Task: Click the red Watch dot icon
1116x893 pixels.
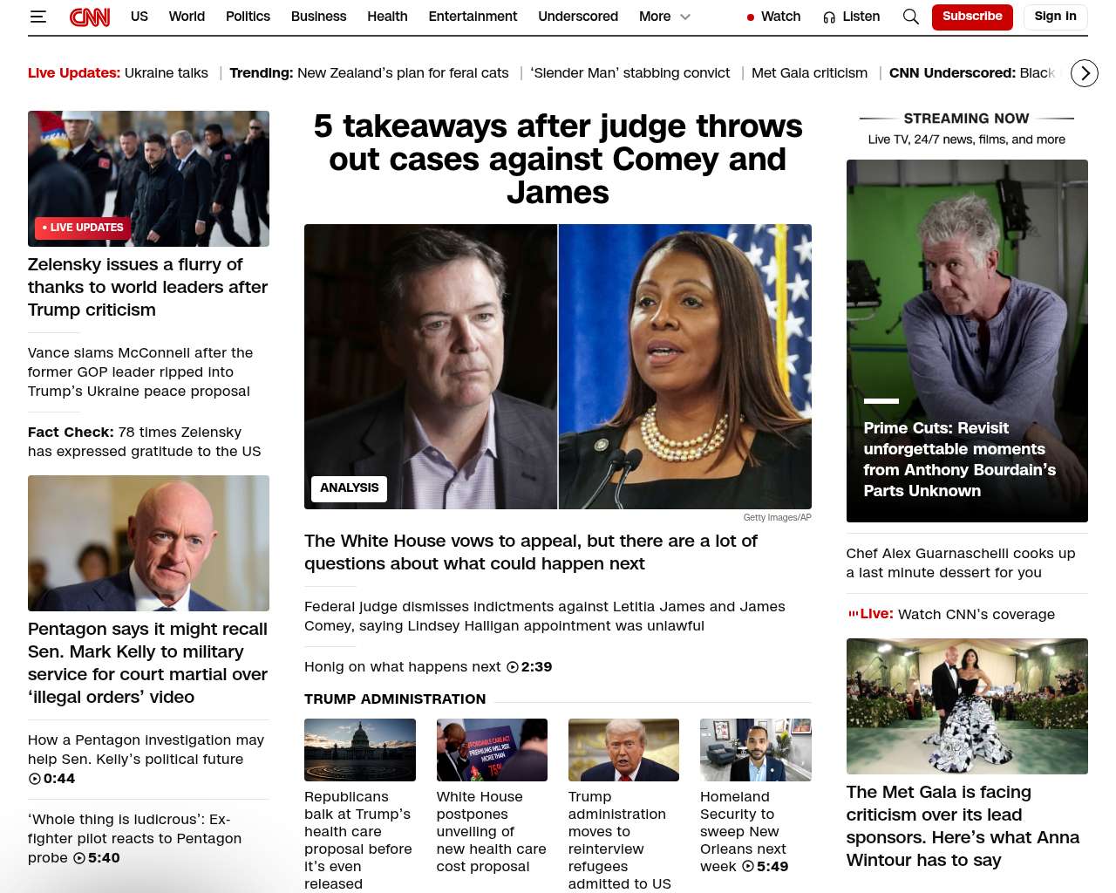Action: (x=750, y=17)
